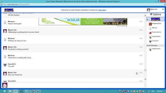
Task: Open the SupeSonicWi private message avatar
Action: pyautogui.click(x=150, y=49)
